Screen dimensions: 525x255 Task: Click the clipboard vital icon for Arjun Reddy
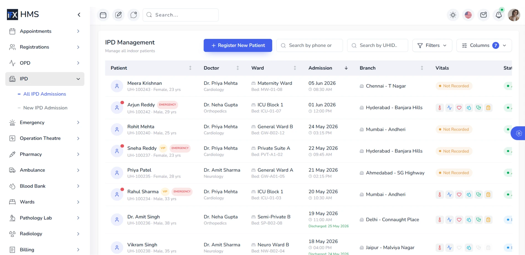(488, 108)
